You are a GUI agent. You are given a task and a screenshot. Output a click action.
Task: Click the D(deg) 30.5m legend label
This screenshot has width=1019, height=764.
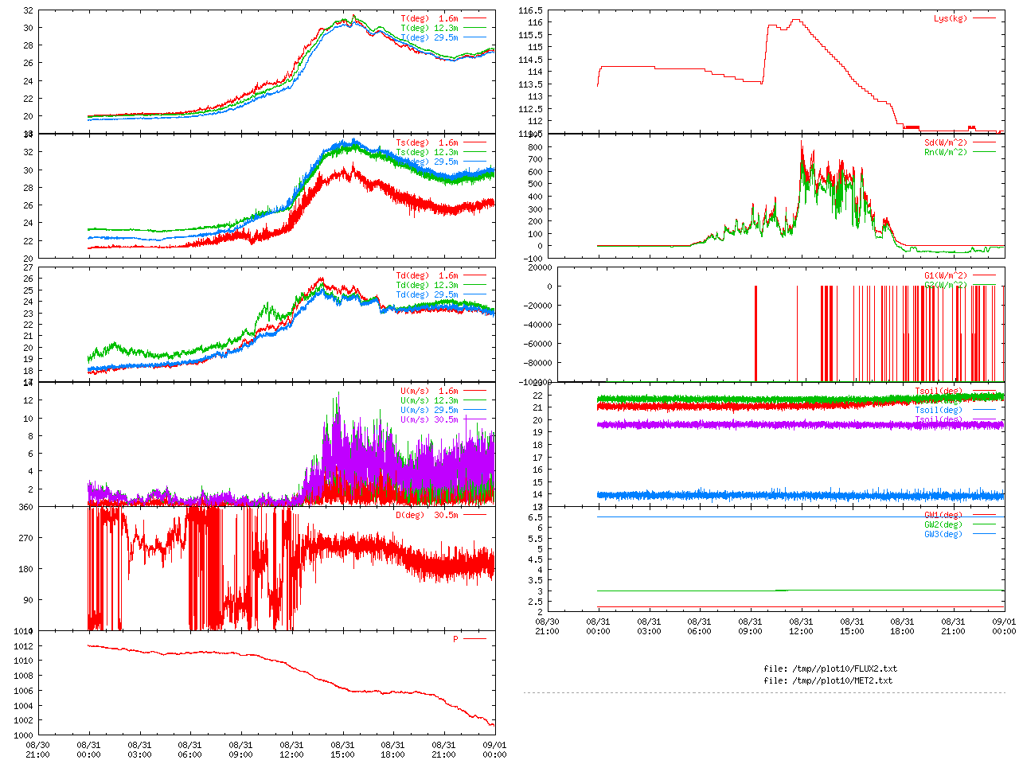click(x=427, y=515)
